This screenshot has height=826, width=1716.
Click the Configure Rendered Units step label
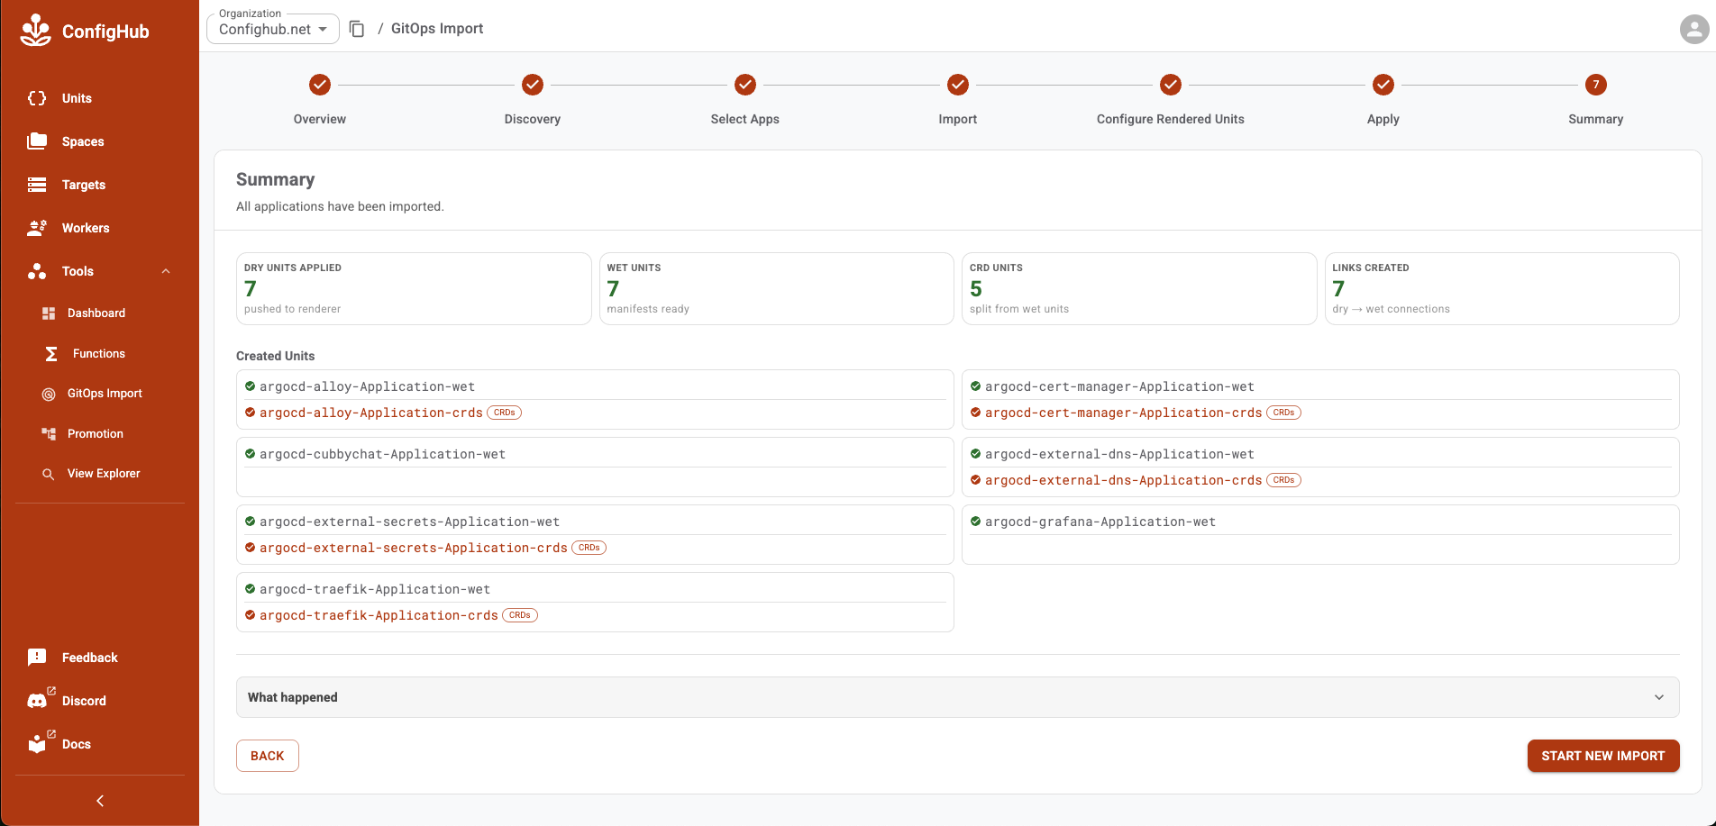click(1171, 119)
